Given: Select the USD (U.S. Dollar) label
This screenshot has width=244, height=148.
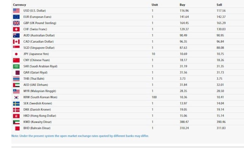Looking at the screenshot, I should pos(35,11).
